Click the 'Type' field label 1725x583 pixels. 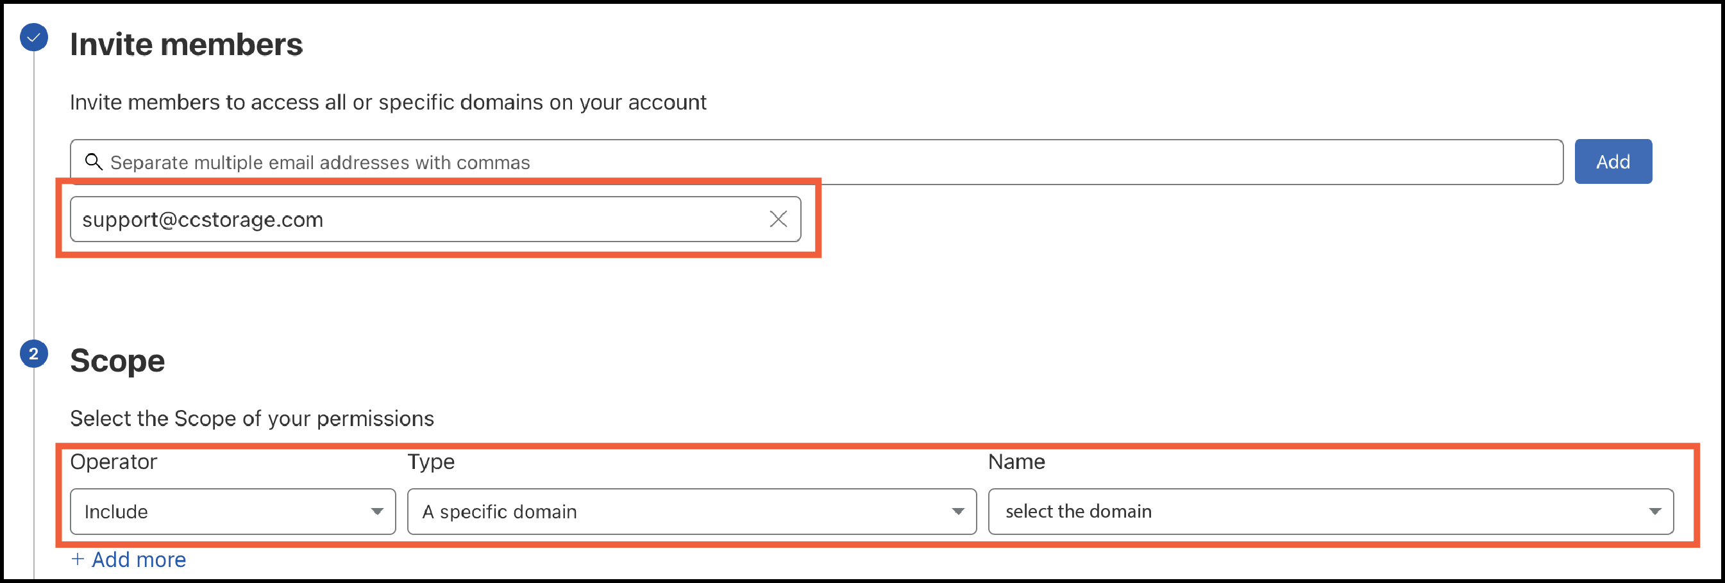[430, 461]
